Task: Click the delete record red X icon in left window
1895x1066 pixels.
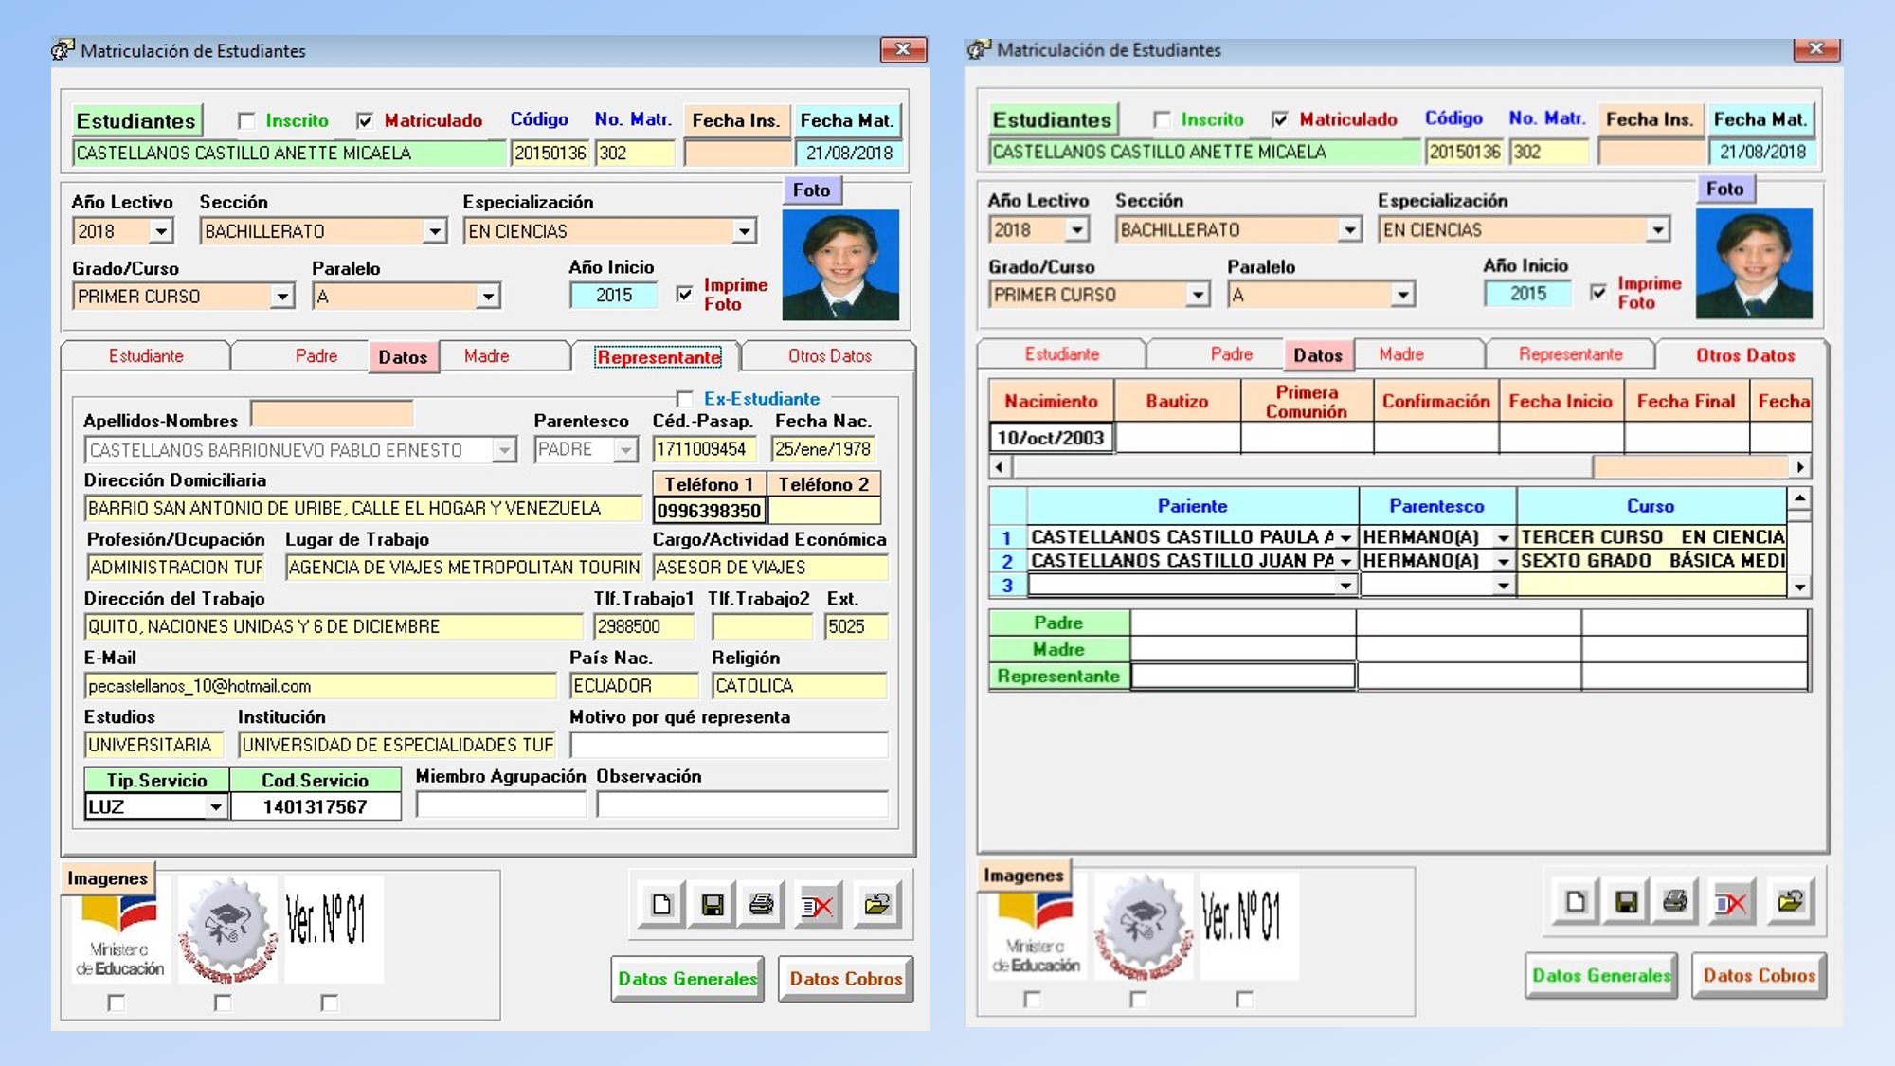Action: 818,906
